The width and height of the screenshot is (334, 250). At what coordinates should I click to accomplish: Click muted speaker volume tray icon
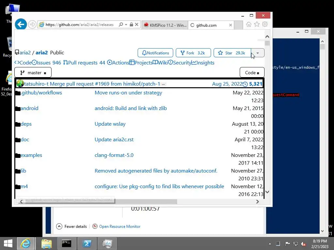point(303,243)
